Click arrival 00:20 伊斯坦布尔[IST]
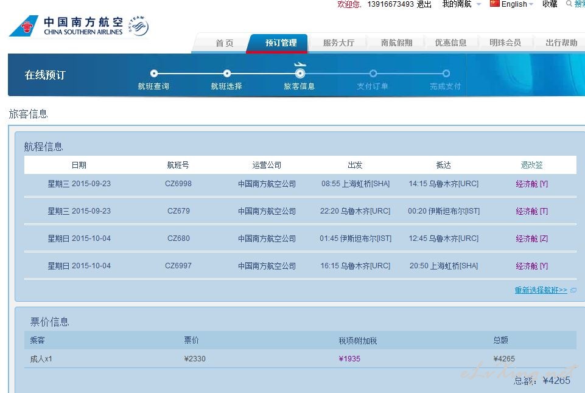Image resolution: width=585 pixels, height=393 pixels. tap(444, 212)
